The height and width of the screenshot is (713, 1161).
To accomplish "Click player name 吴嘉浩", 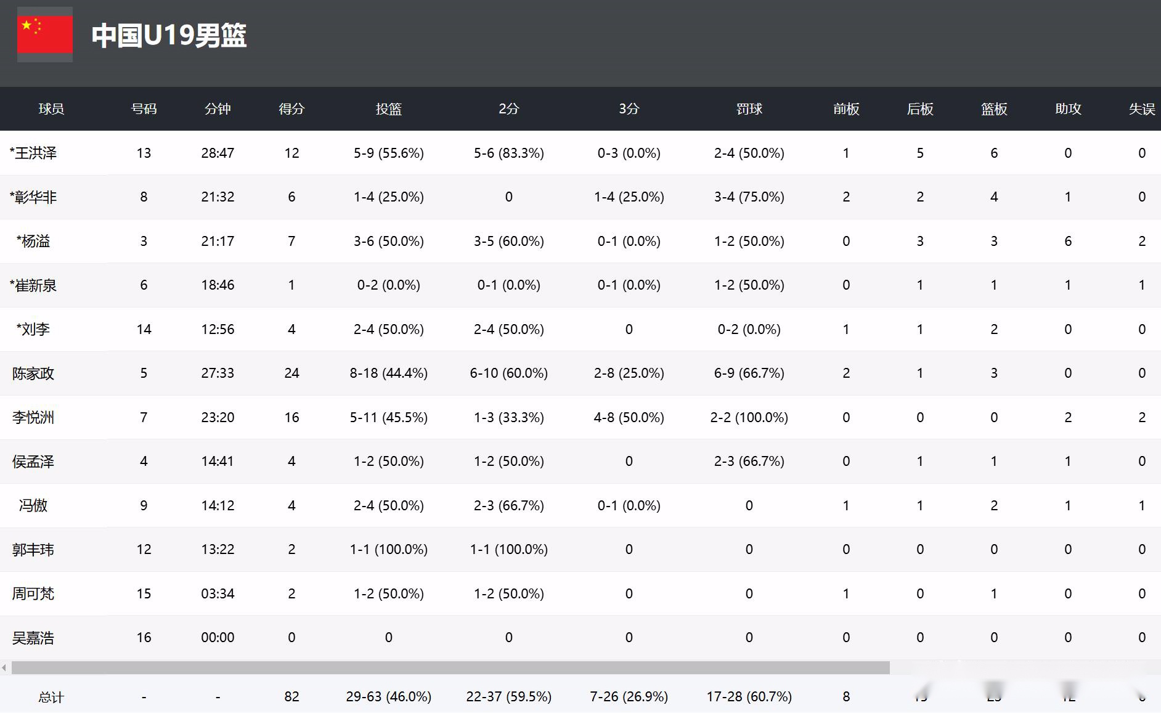I will point(33,638).
